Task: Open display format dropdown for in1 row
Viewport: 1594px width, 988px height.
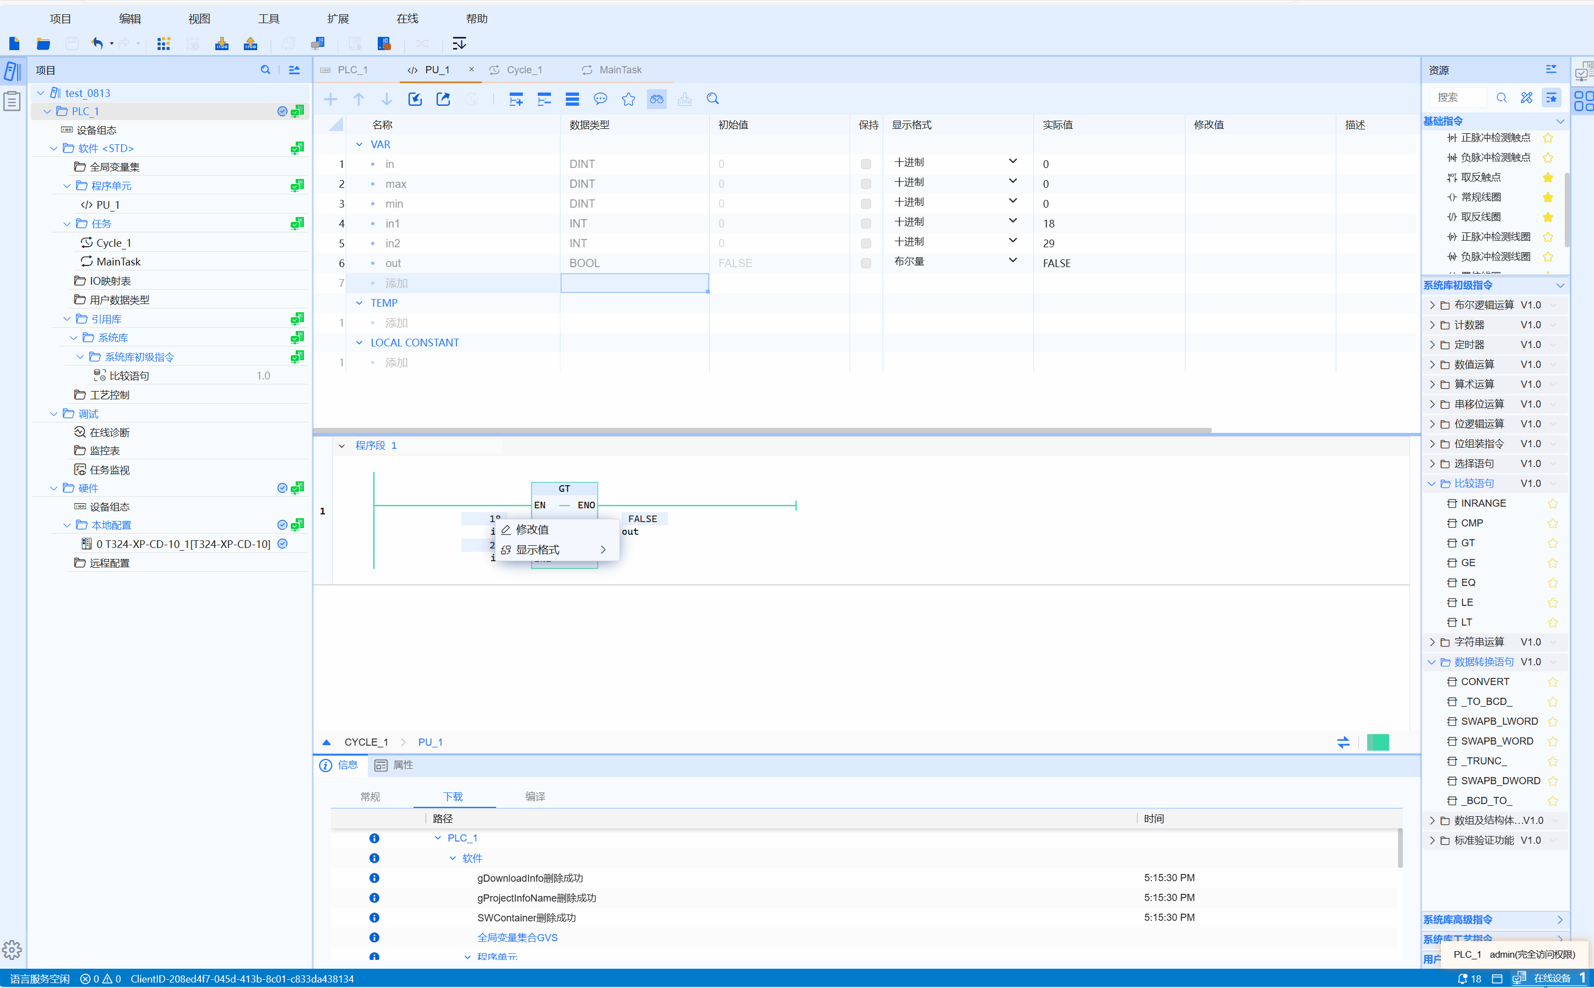Action: click(1012, 221)
